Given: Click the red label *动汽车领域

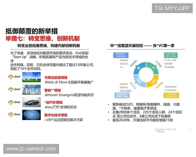Looking at the screenshot, I should pos(54,102).
